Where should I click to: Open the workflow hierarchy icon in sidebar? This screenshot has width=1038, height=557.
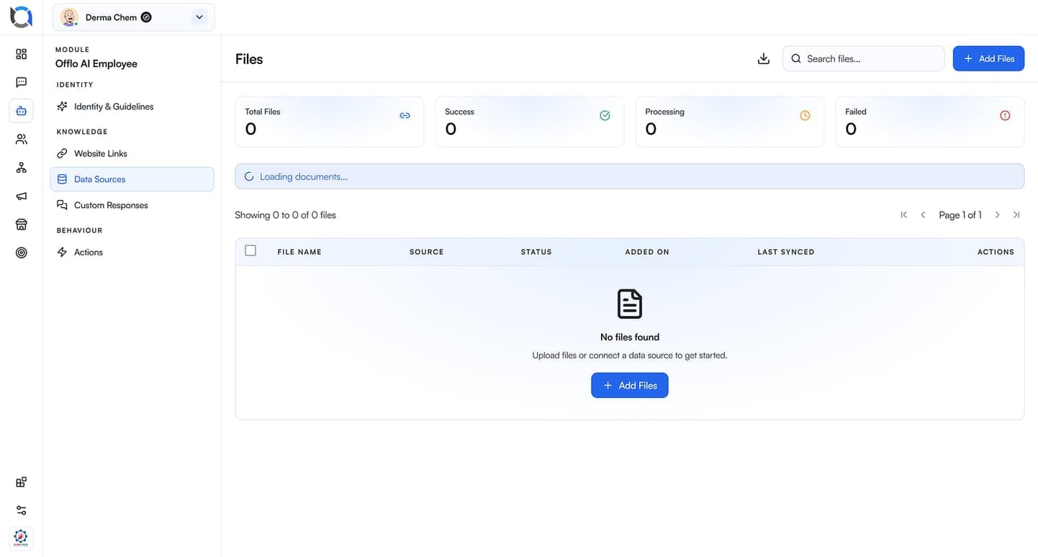tap(22, 168)
